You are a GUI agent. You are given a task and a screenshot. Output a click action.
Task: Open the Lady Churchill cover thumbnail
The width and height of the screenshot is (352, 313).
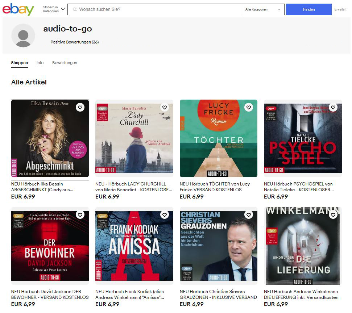[134, 138]
